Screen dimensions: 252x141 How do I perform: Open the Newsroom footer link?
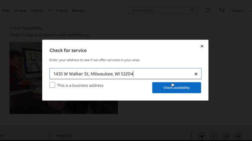[x=64, y=135]
